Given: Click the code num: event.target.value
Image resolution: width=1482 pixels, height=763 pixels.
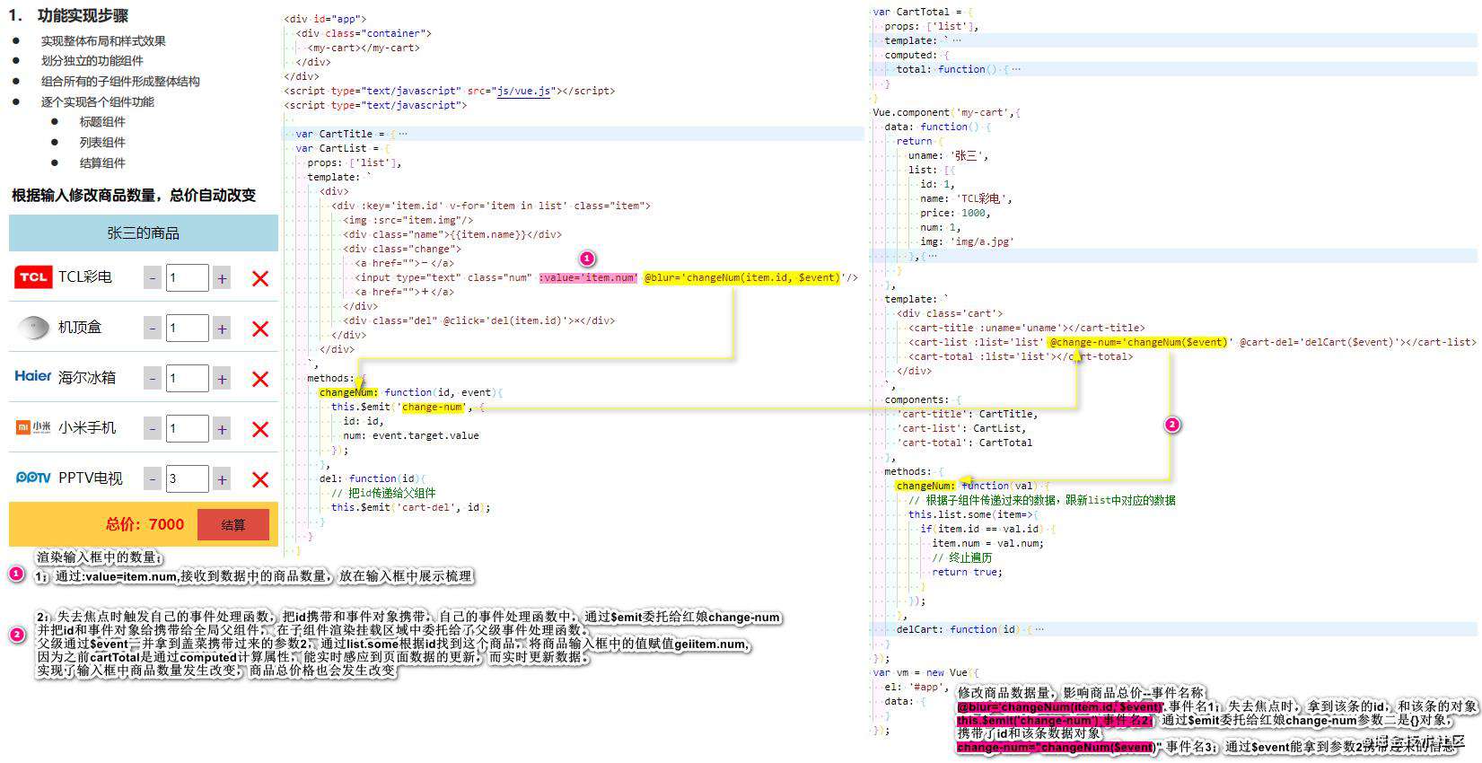Looking at the screenshot, I should coord(411,435).
